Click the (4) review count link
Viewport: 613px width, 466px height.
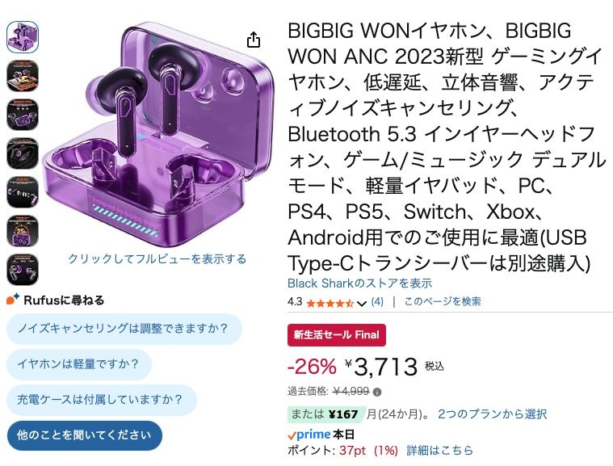(377, 302)
